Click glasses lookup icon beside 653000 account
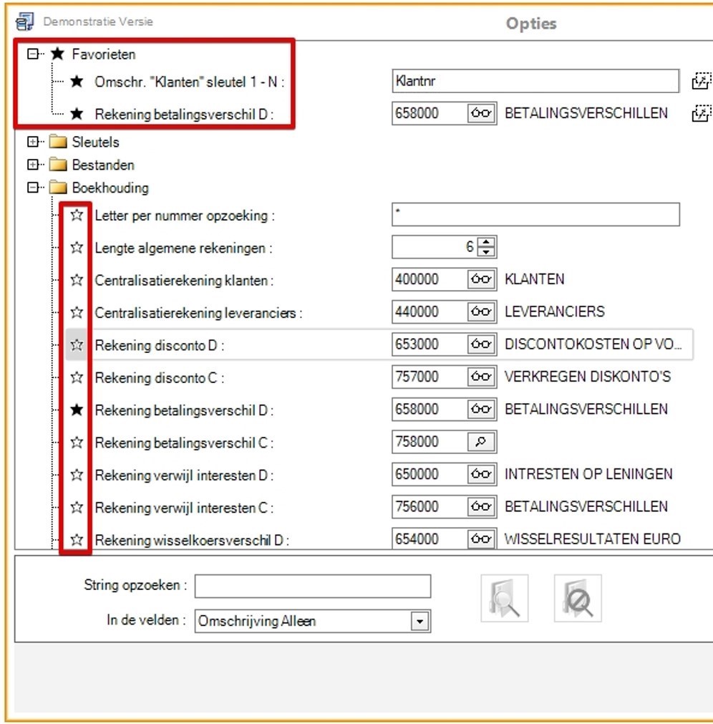 [482, 344]
